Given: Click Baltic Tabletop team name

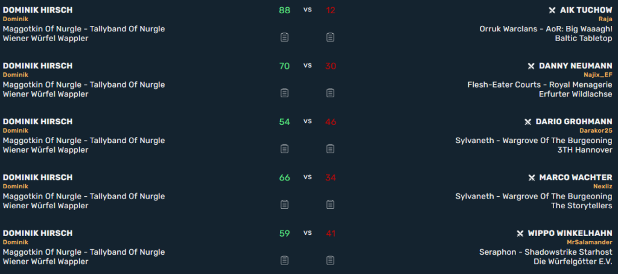Looking at the screenshot, I should [584, 38].
